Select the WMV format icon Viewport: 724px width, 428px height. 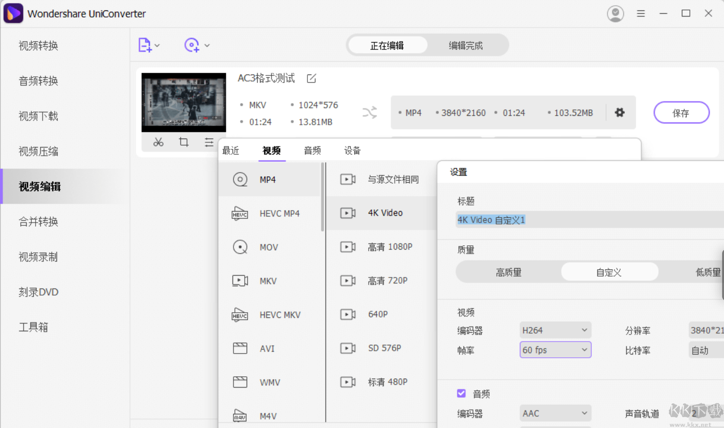click(x=240, y=382)
